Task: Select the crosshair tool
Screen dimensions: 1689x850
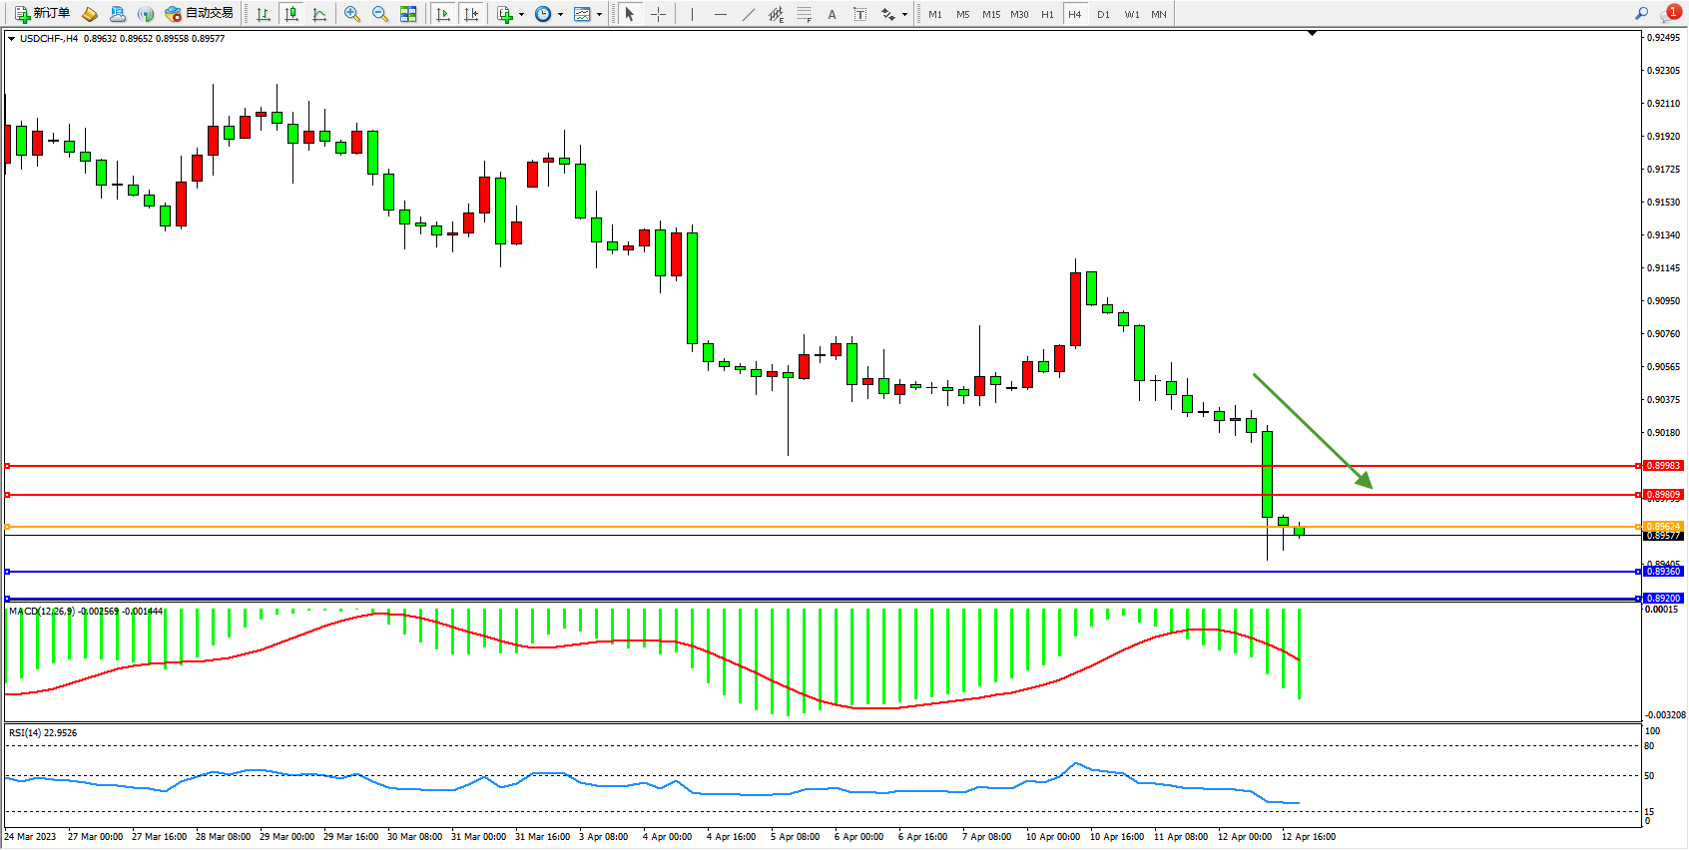Action: [658, 14]
